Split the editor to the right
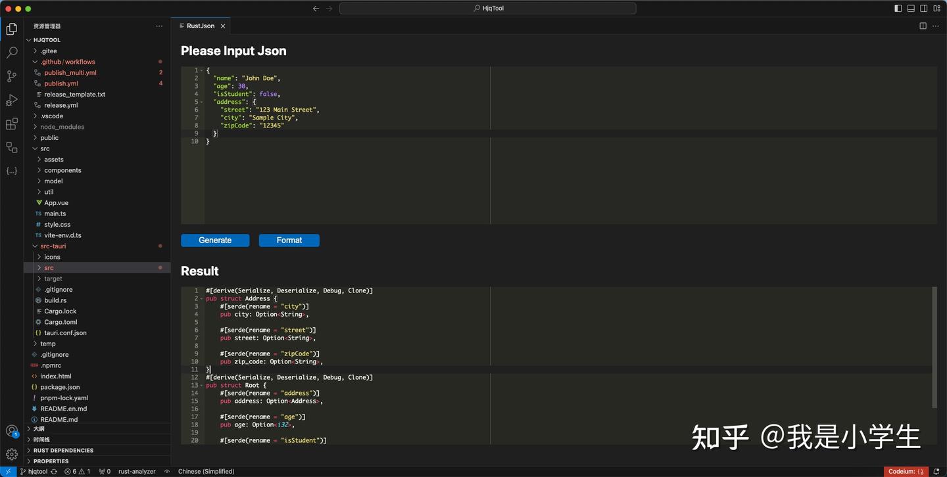Image resolution: width=947 pixels, height=477 pixels. (x=923, y=26)
